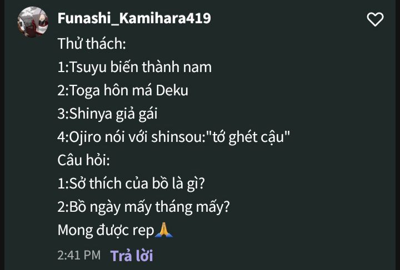Open Funashi_Kamihara419's profile avatar
The image size is (400, 270).
(33, 22)
